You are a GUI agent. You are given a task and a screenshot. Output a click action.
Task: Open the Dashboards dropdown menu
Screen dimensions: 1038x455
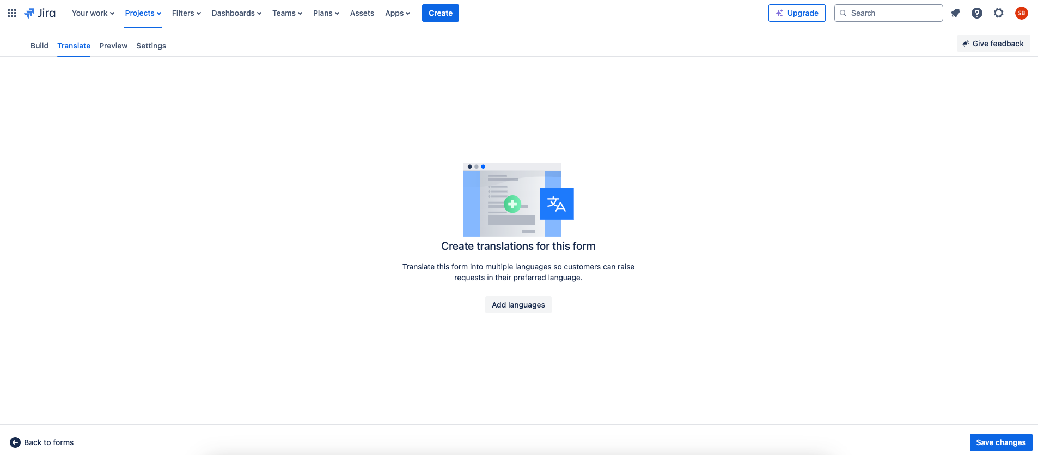236,13
